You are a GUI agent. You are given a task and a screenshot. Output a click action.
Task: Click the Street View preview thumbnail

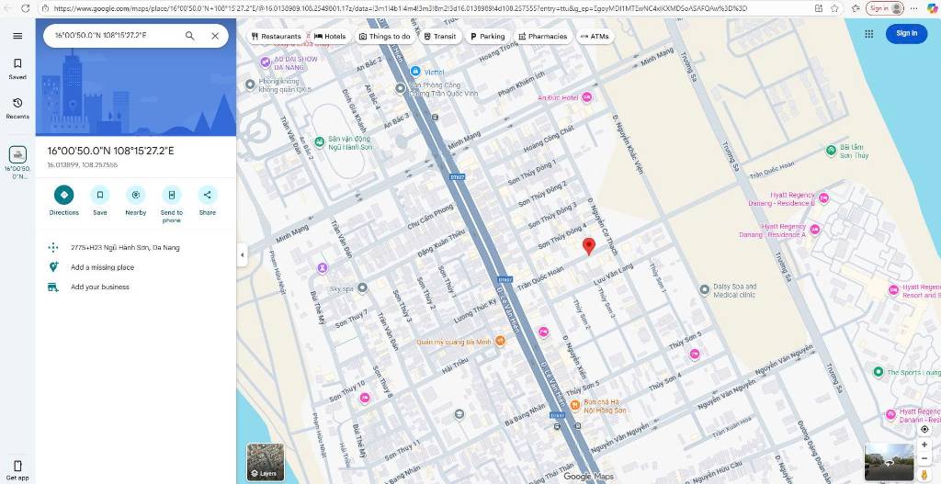coord(889,462)
